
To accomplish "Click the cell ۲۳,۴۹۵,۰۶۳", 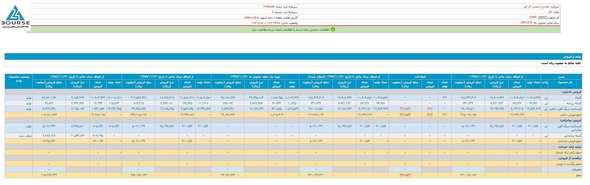I will pos(256,97).
